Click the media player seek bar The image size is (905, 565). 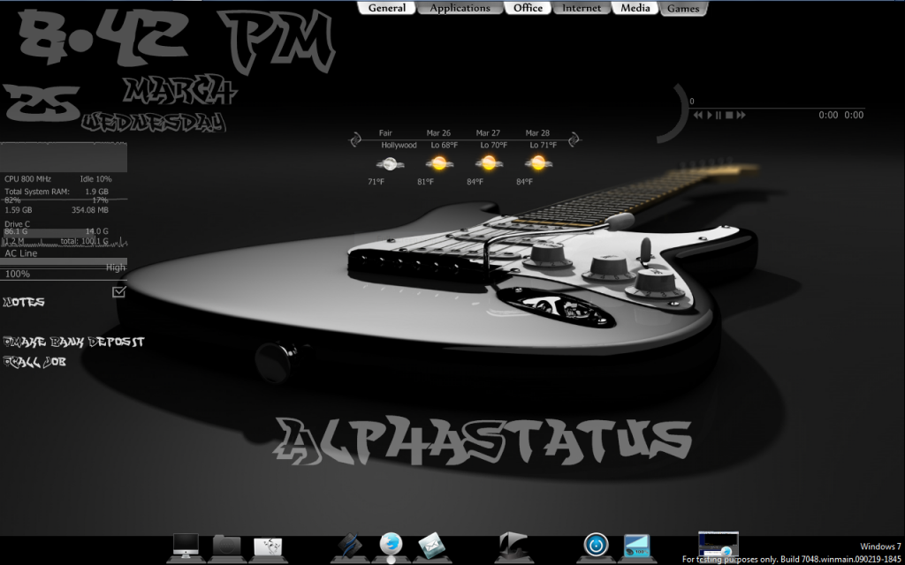(776, 108)
